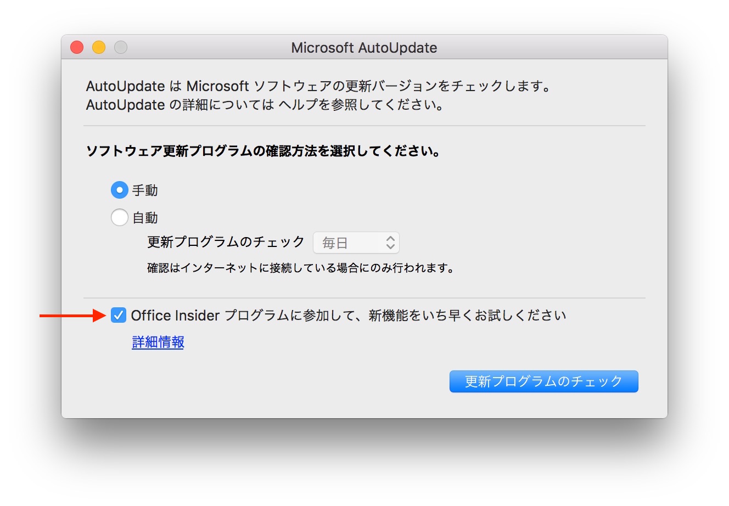Image resolution: width=729 pixels, height=506 pixels.
Task: Click the Microsoft AutoUpdate title text
Action: (364, 48)
